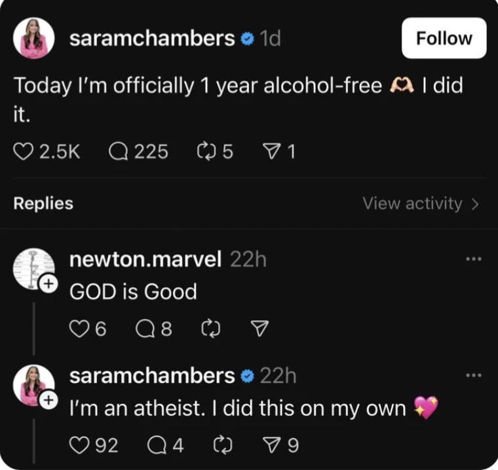Open saramchambers profile from post username
498x470 pixels.
coord(152,39)
